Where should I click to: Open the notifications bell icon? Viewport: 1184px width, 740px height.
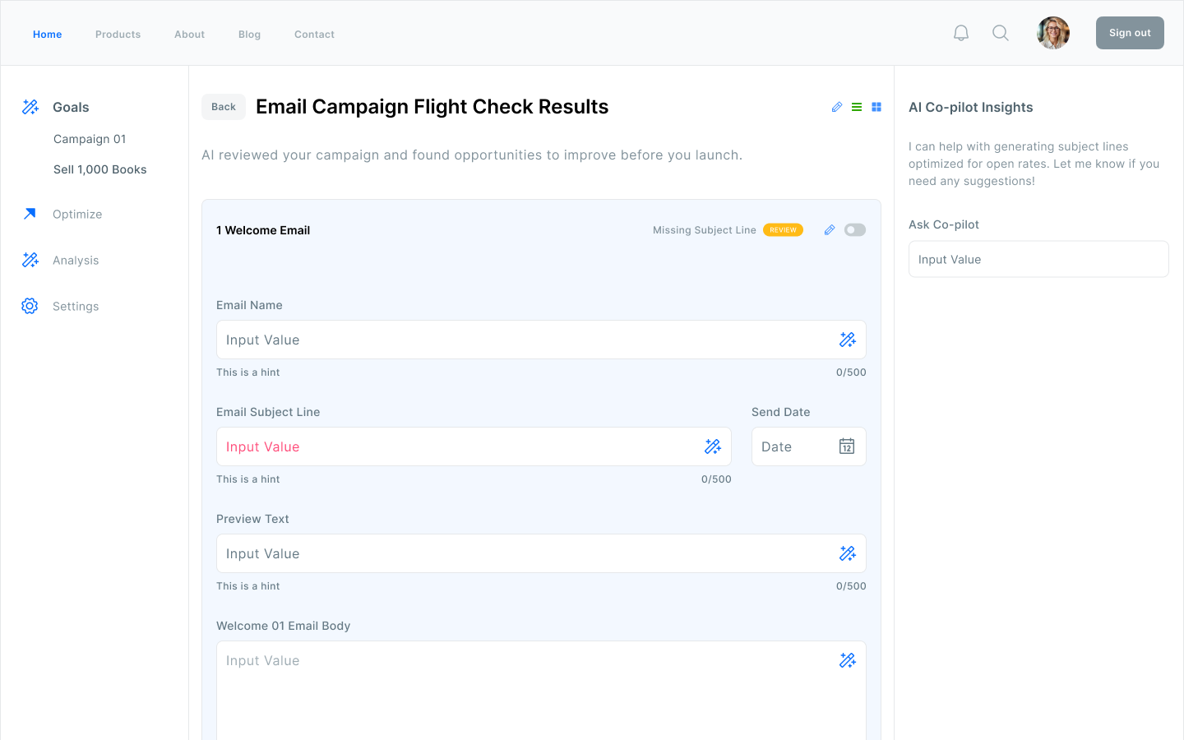point(961,33)
